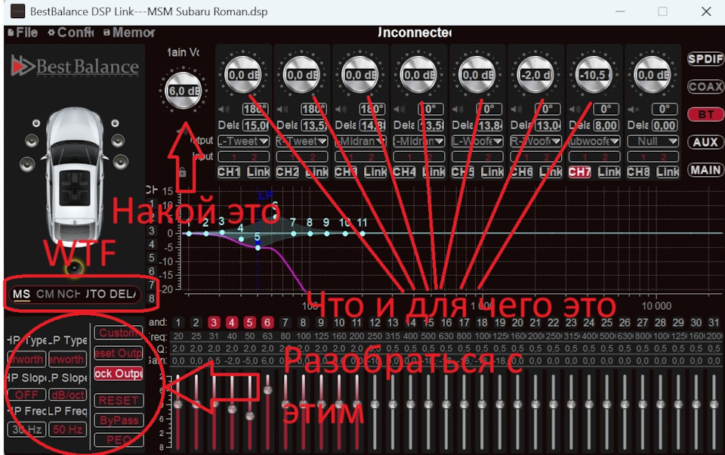The width and height of the screenshot is (725, 455).
Task: Click front-left tweeter speaker on car diagram
Action: pos(36,123)
